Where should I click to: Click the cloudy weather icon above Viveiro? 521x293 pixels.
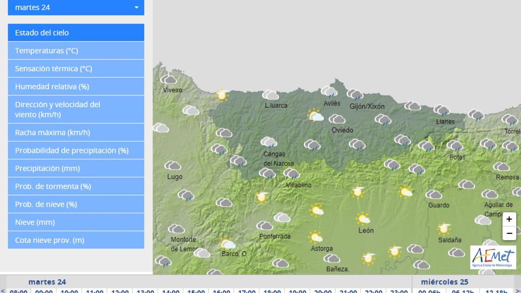[168, 79]
